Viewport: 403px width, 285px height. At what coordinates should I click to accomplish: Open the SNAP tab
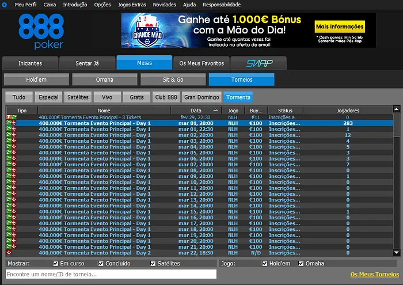point(259,63)
